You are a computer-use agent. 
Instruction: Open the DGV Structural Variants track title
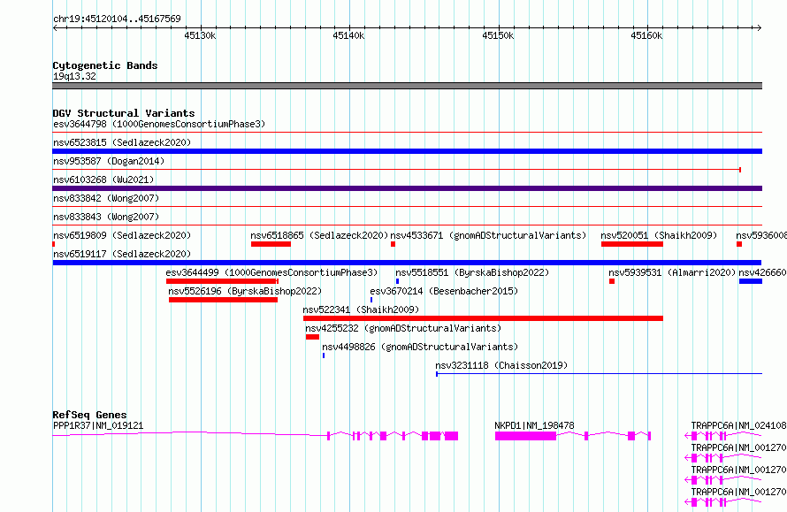(124, 113)
